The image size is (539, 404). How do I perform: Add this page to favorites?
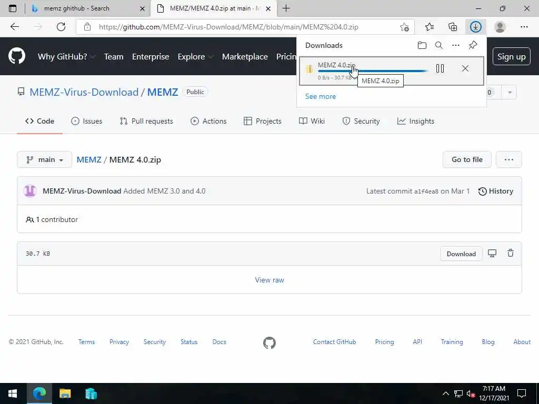click(x=405, y=27)
